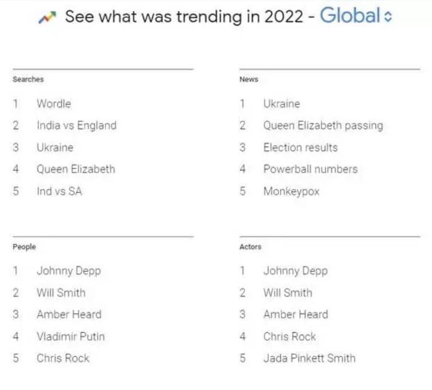Click the trending arrow icon
This screenshot has height=390, width=432.
tap(47, 17)
